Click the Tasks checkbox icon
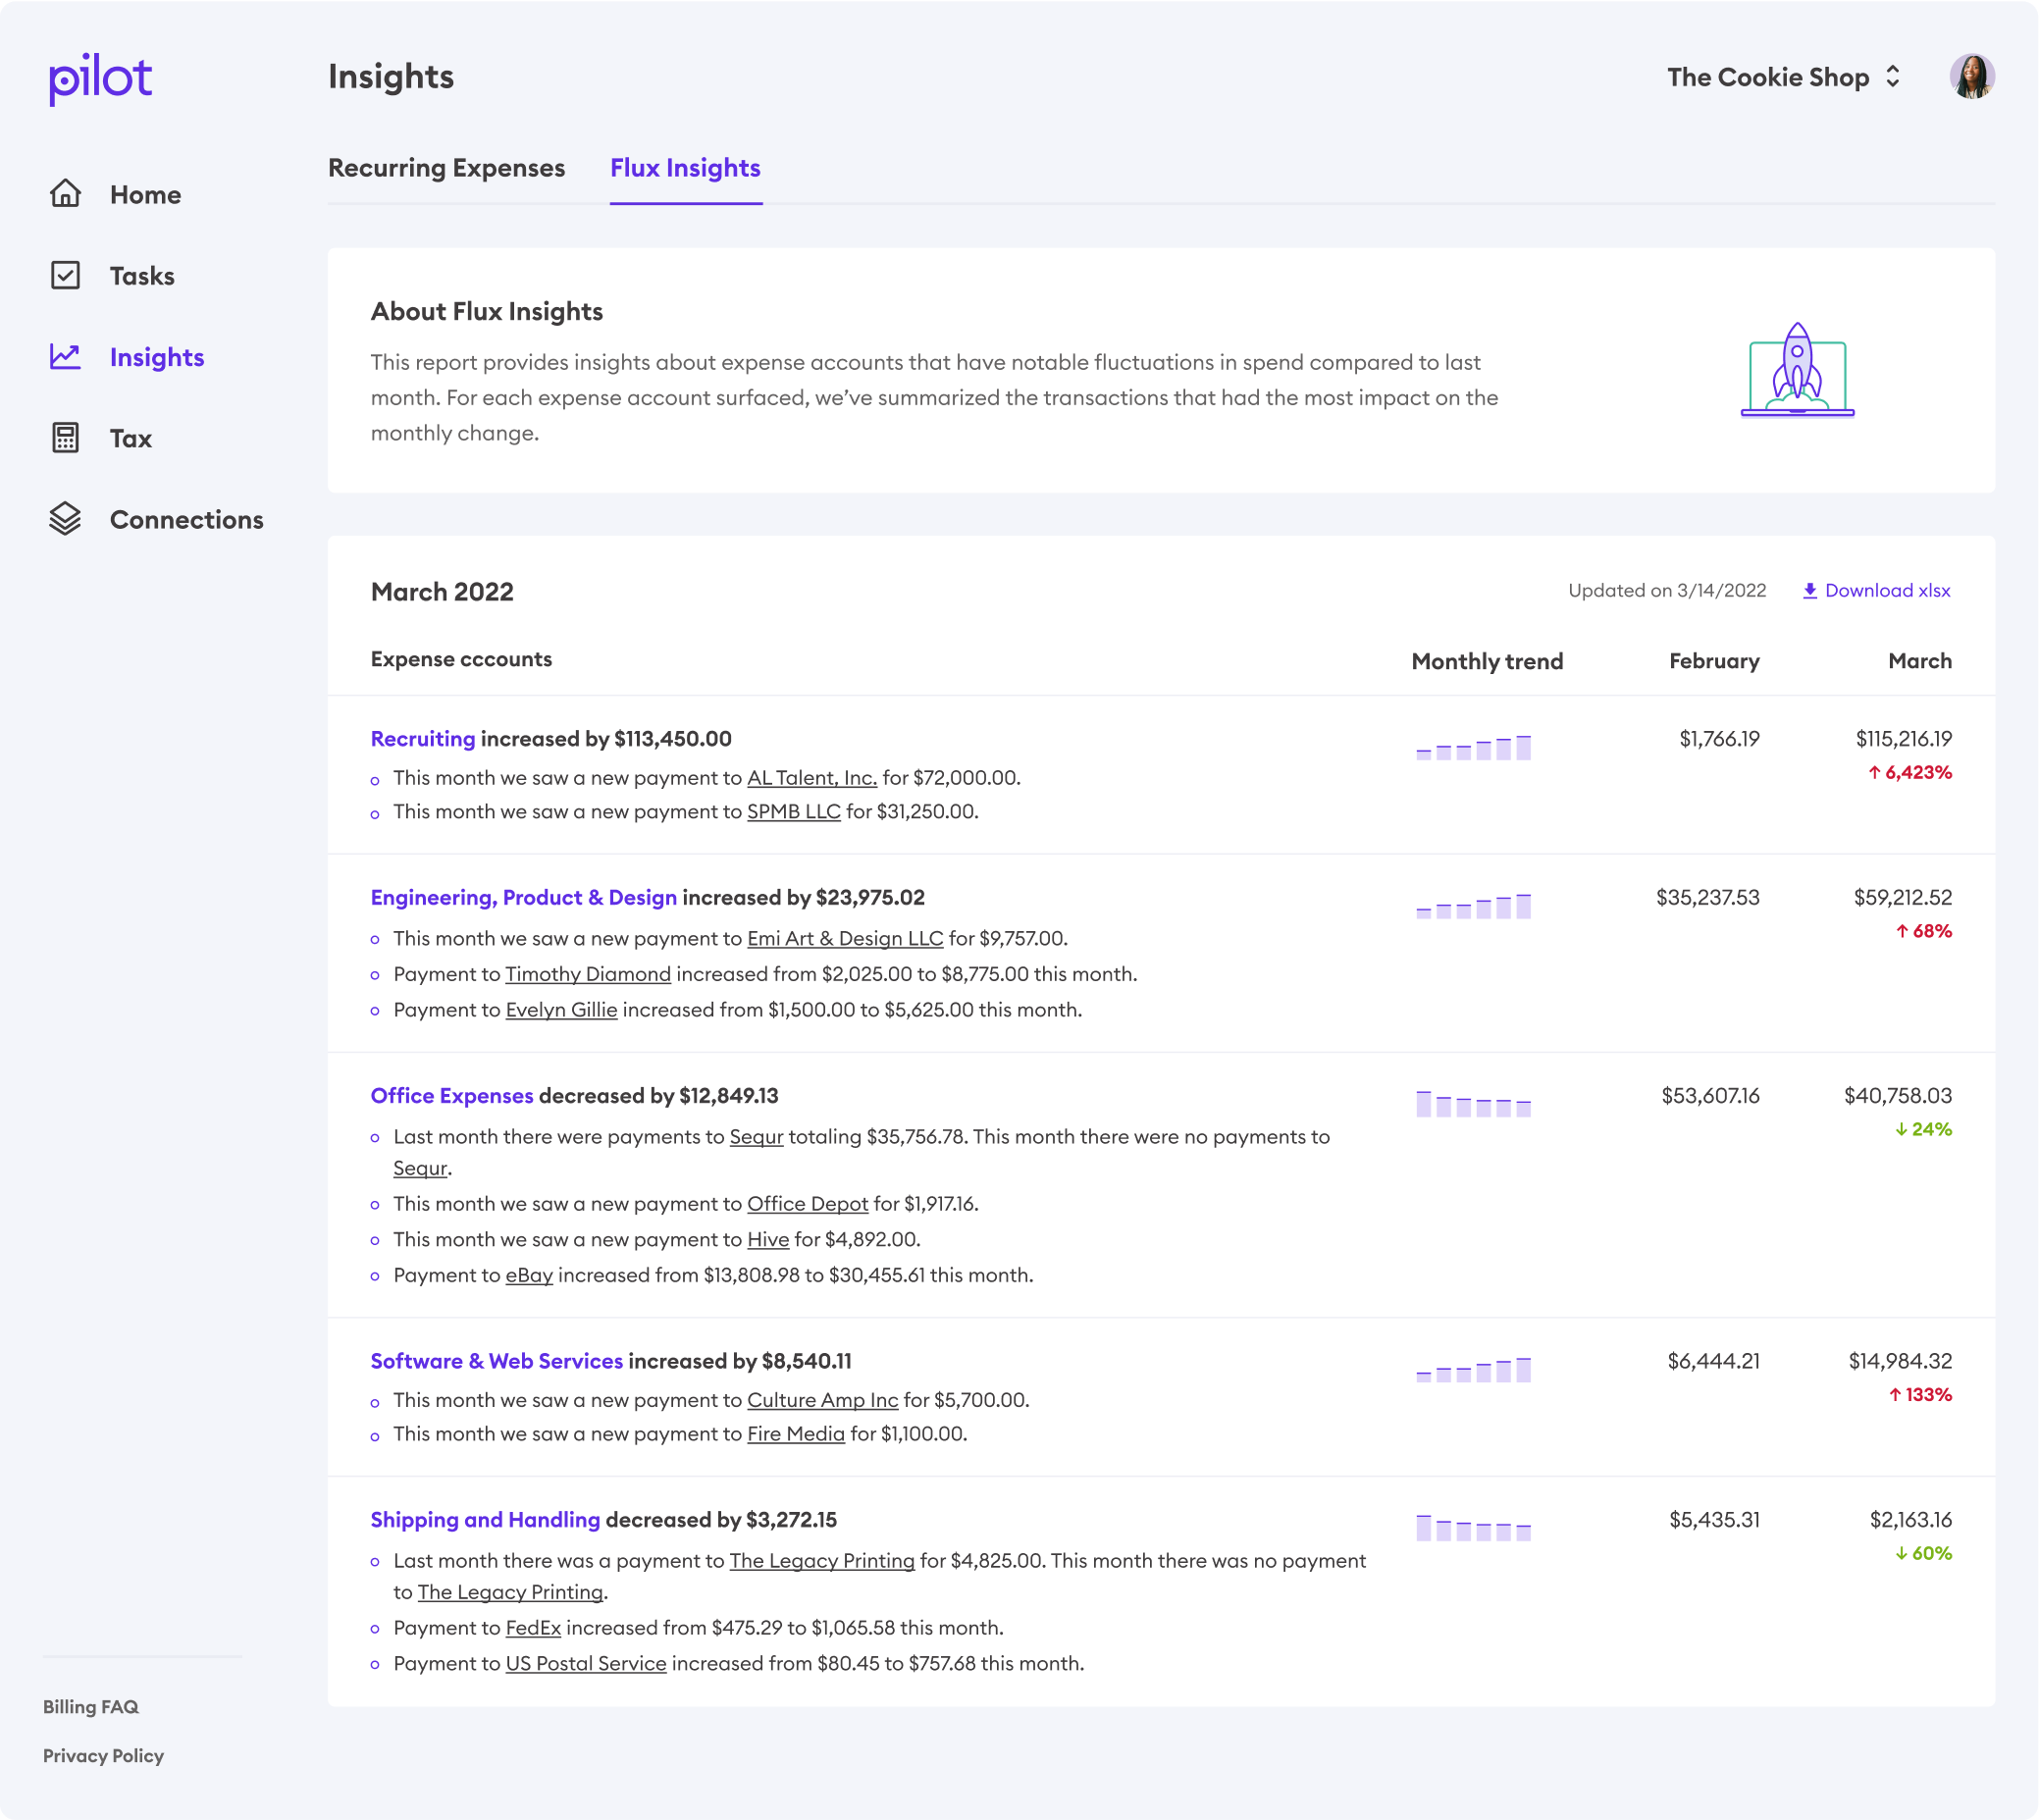This screenshot has width=2039, height=1820. (66, 275)
